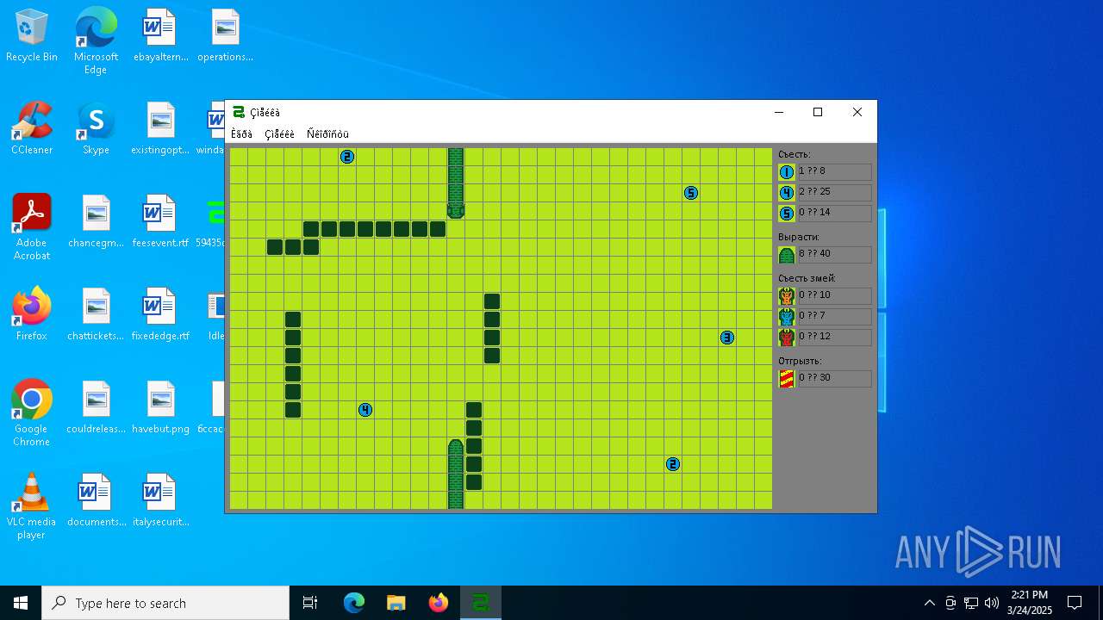Click the green snake grow icon under Вырасти

(787, 255)
